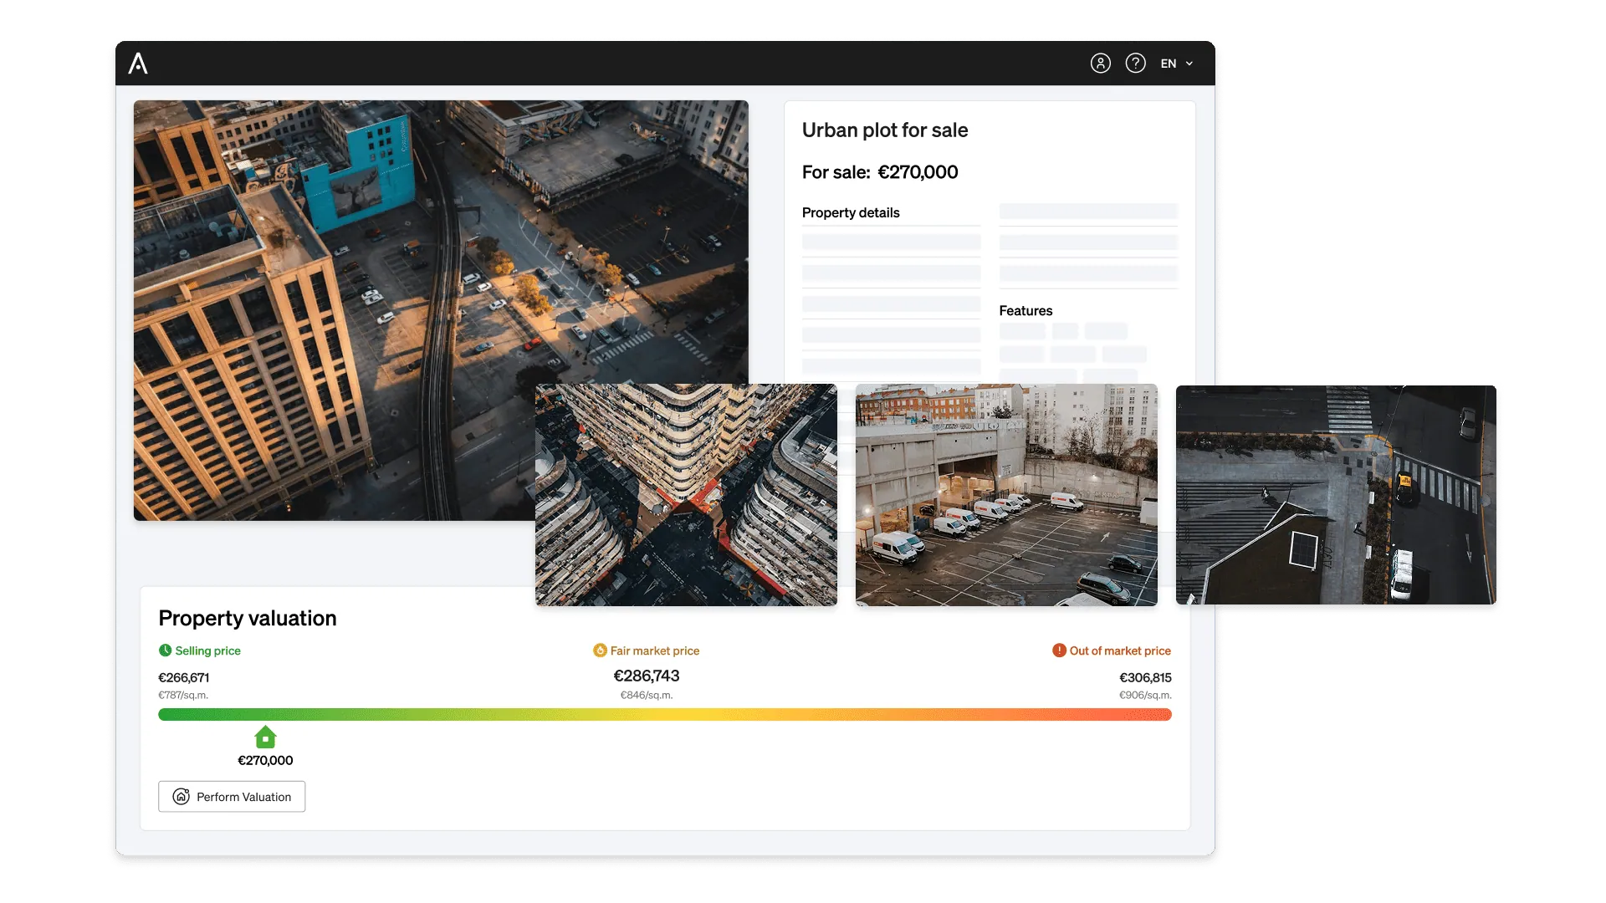Click the Perform Valuation button
The image size is (1606, 903).
point(232,797)
